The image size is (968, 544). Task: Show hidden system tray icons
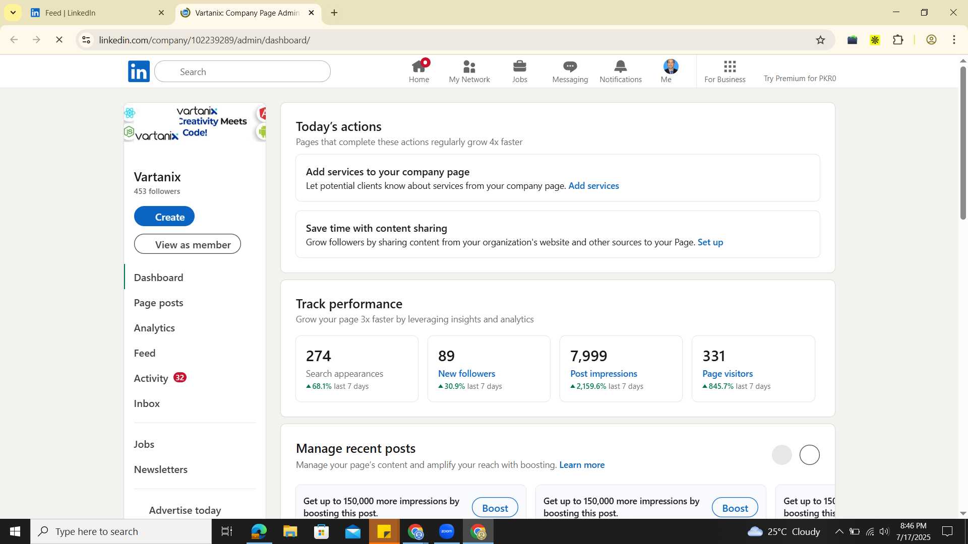(x=839, y=531)
